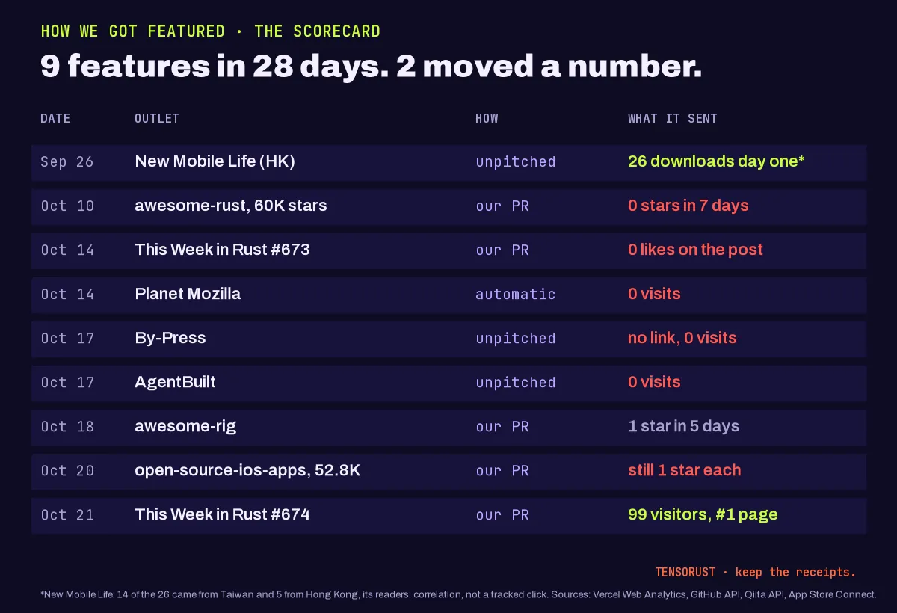This screenshot has width=897, height=613.
Task: Select the "Oct 10" date cell
Action: [x=67, y=206]
